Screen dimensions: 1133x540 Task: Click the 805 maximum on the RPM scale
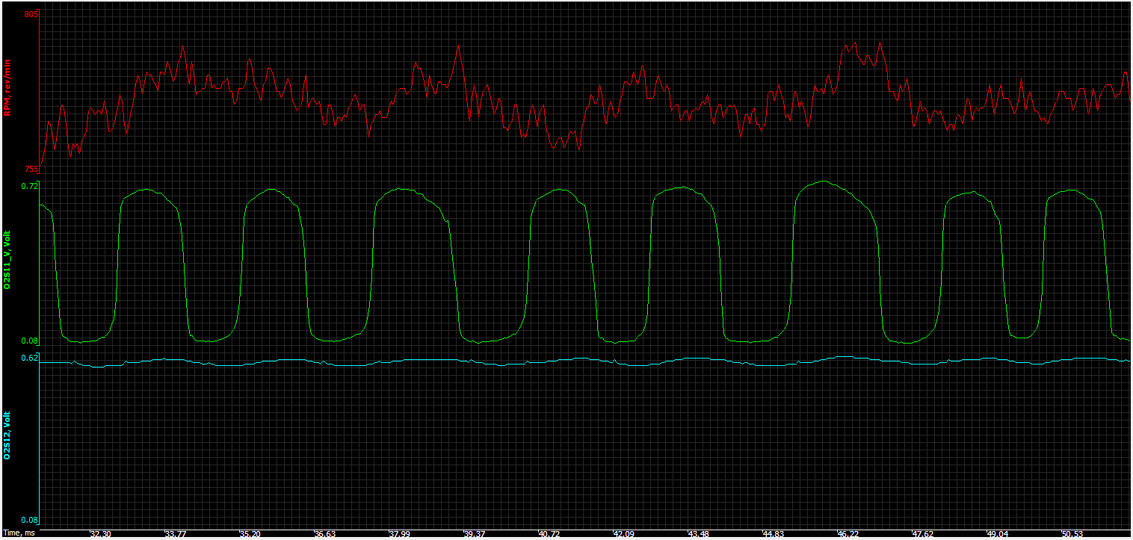[30, 15]
